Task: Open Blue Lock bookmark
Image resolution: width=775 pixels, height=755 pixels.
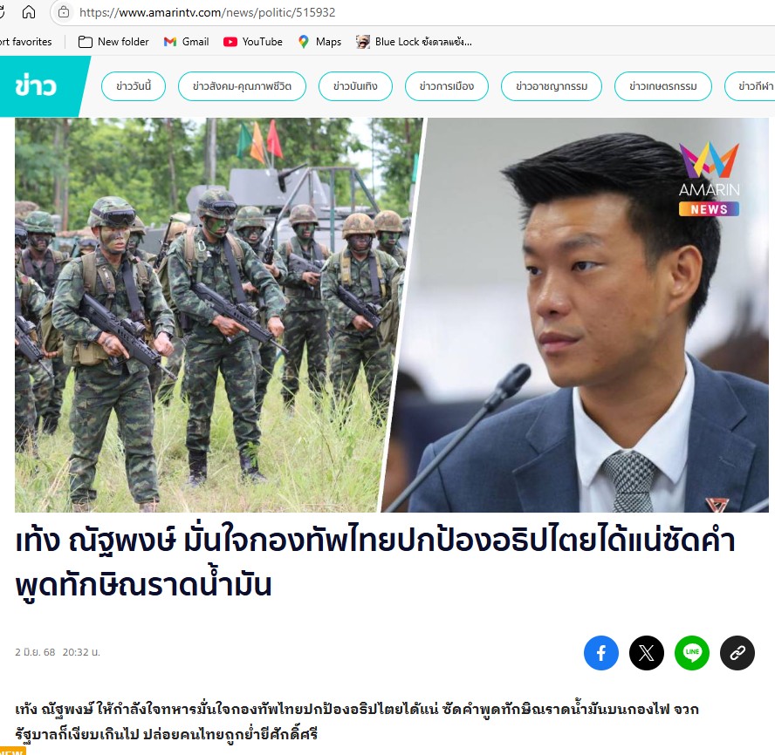Action: [x=415, y=42]
